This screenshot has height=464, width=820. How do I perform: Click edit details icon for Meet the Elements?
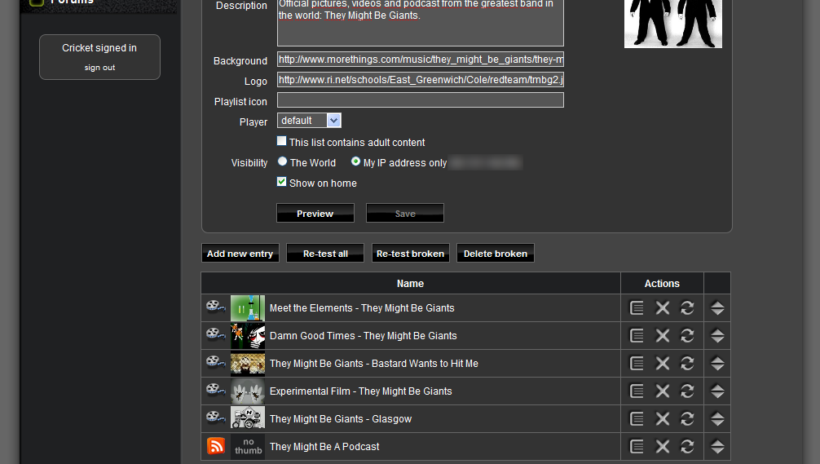coord(637,308)
